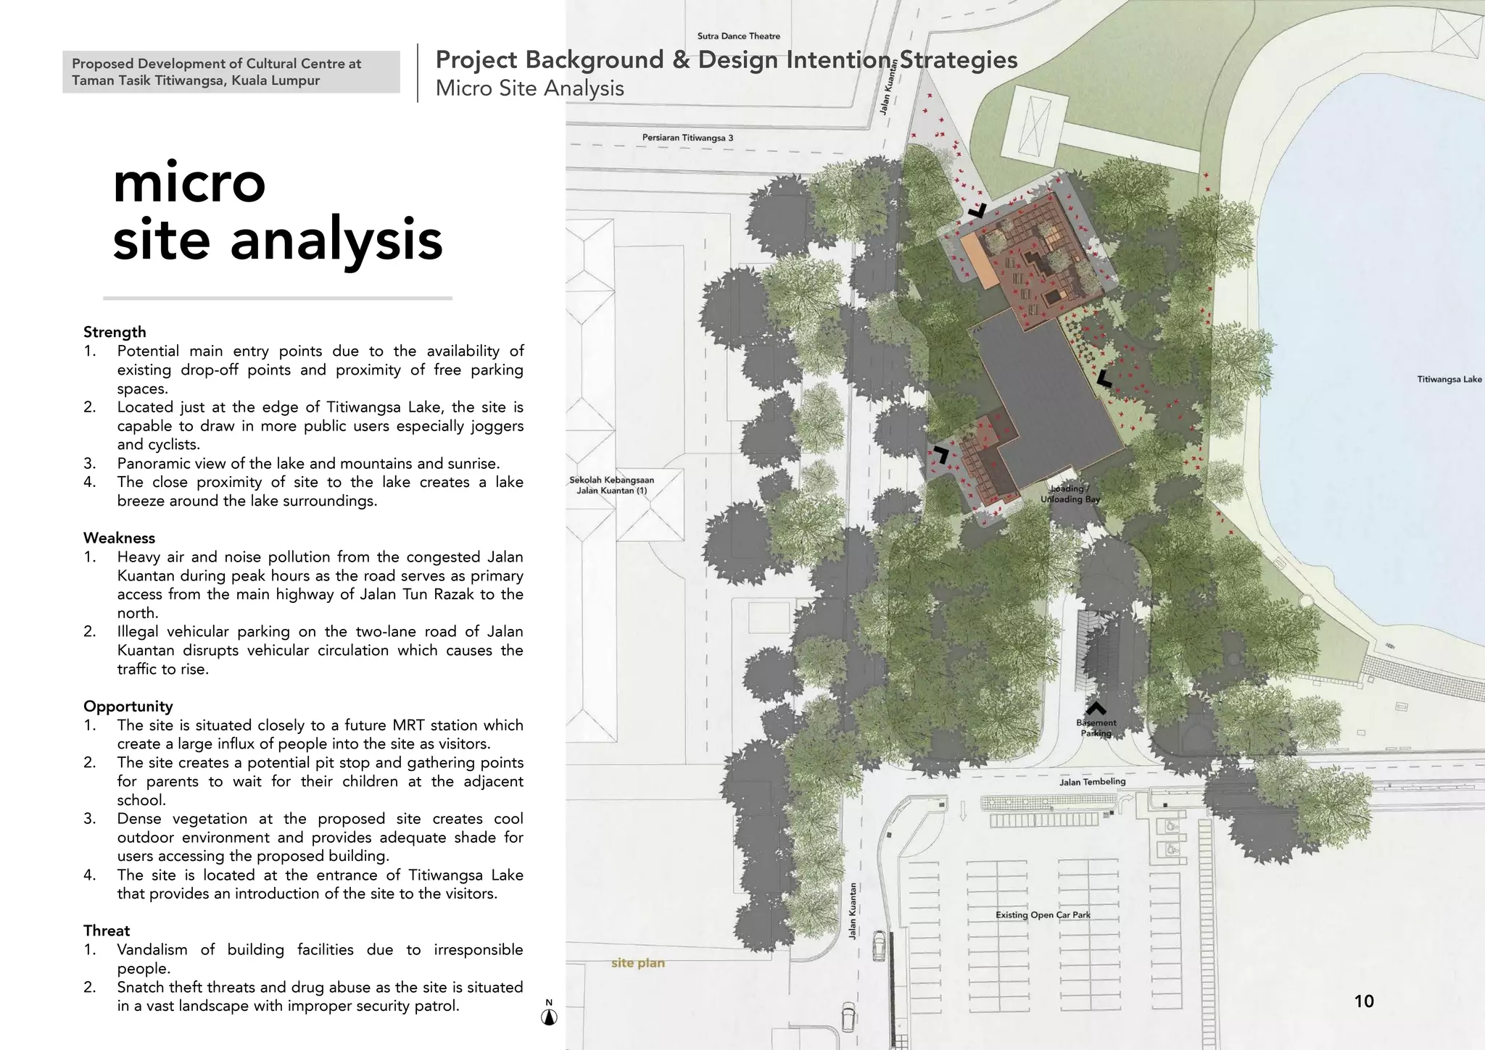This screenshot has width=1485, height=1050.
Task: Click 'Illegal vehicular parking' weakness item
Action: (x=303, y=650)
